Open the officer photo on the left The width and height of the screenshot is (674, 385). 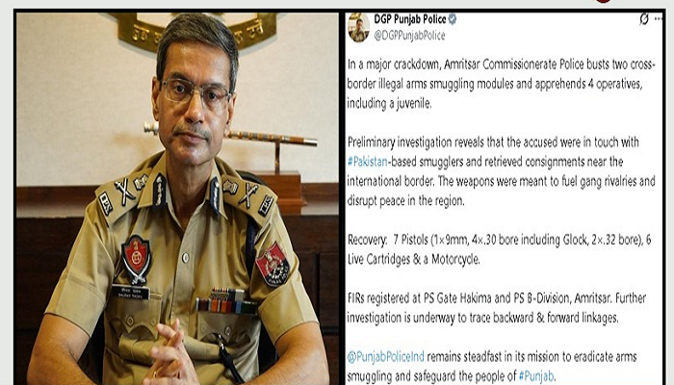(x=177, y=198)
